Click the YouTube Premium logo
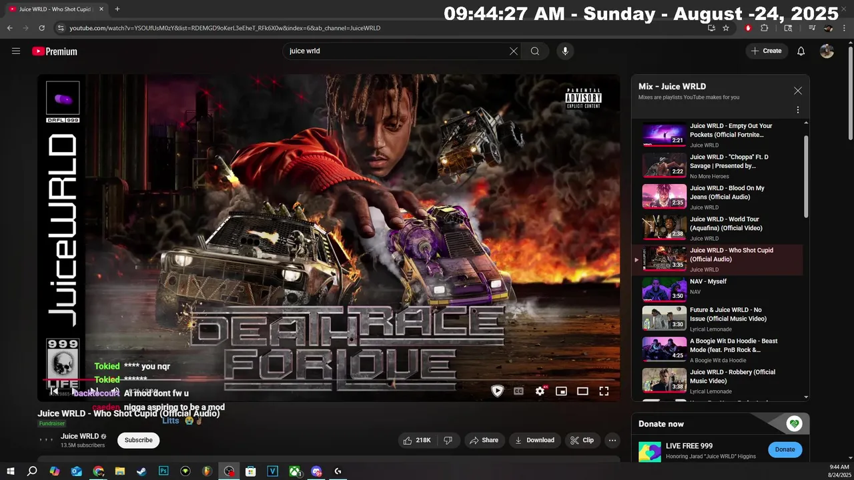This screenshot has width=854, height=480. click(55, 51)
